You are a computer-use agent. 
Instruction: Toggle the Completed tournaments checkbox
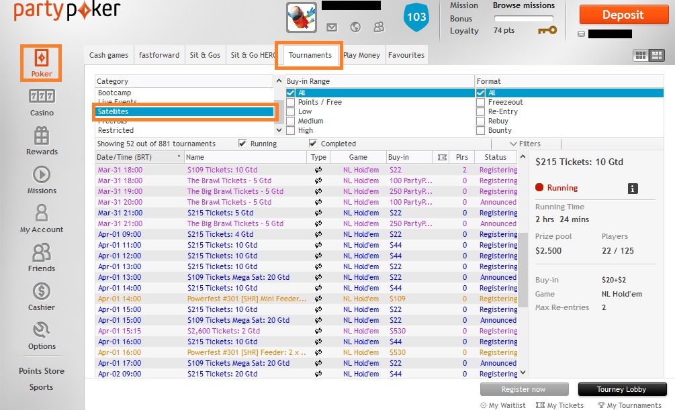point(313,143)
